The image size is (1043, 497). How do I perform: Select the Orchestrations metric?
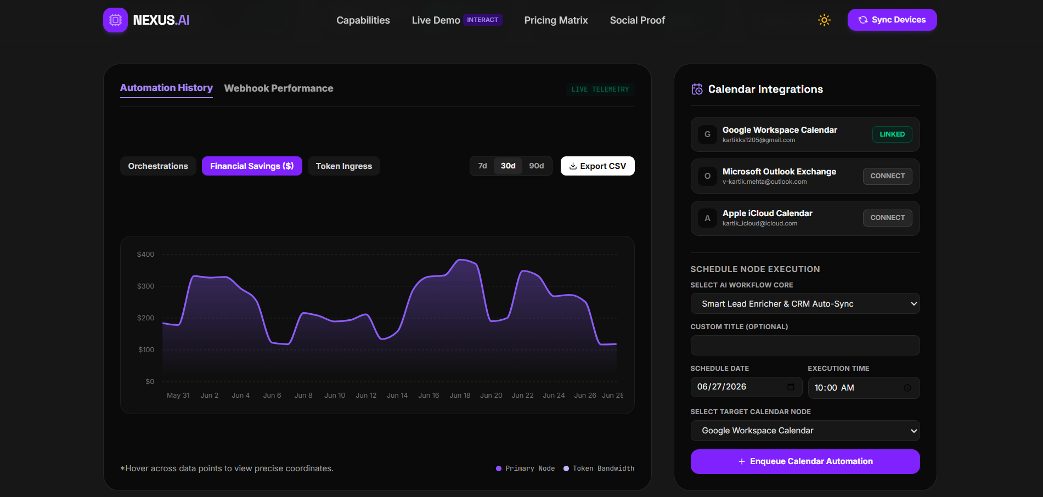158,166
